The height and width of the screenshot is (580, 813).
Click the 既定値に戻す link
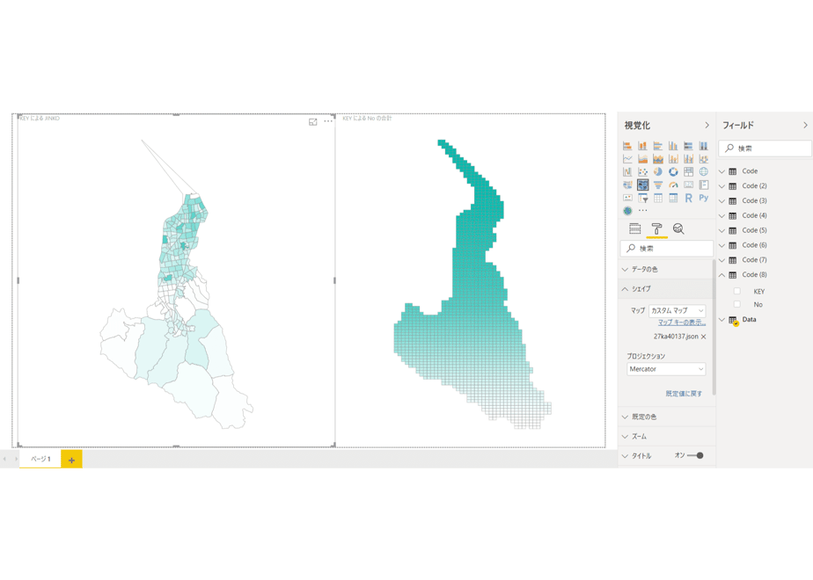pos(684,394)
